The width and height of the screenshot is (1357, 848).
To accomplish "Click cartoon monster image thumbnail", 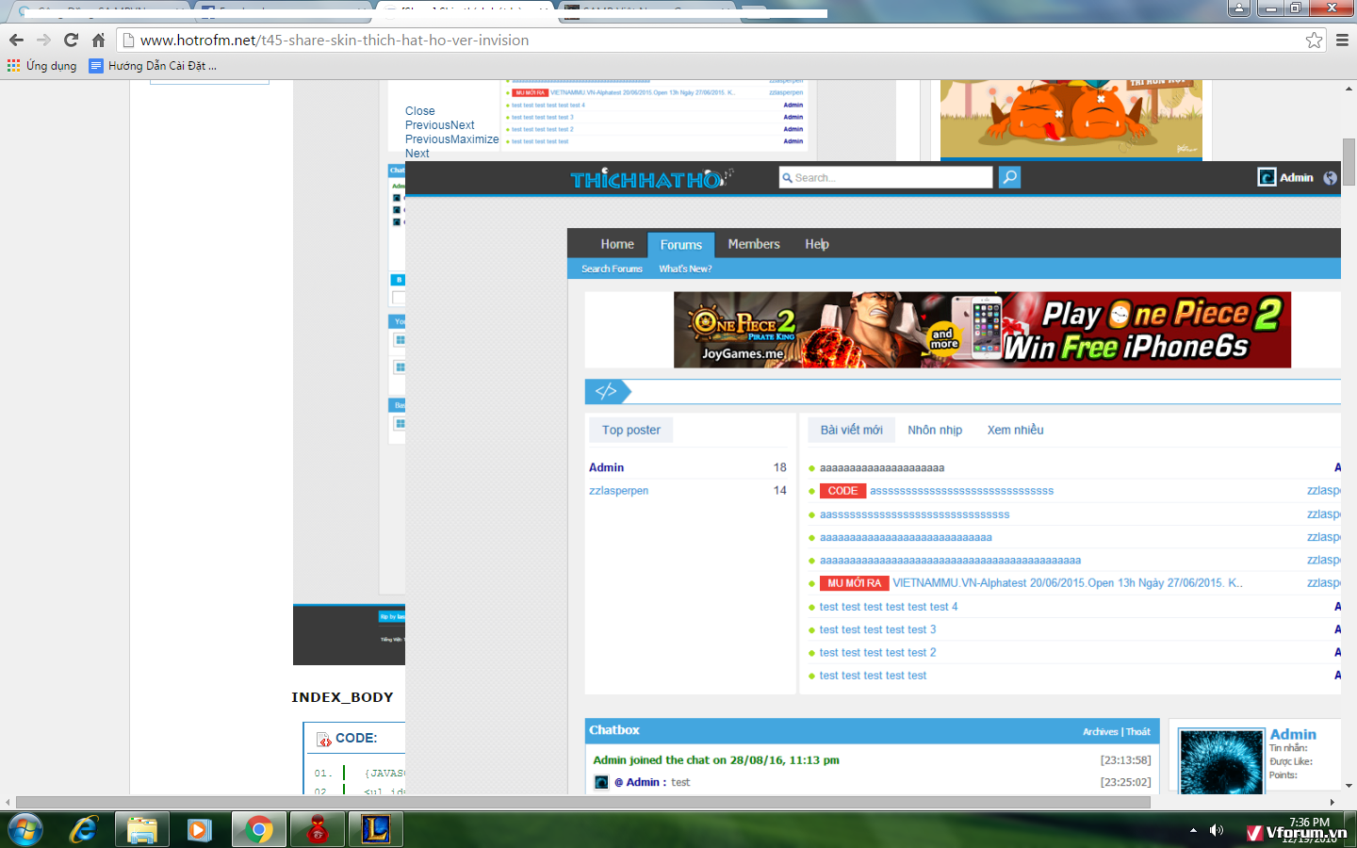I will [1071, 119].
